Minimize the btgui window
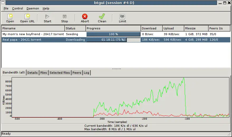This screenshot has width=232, height=137. click(220, 3)
